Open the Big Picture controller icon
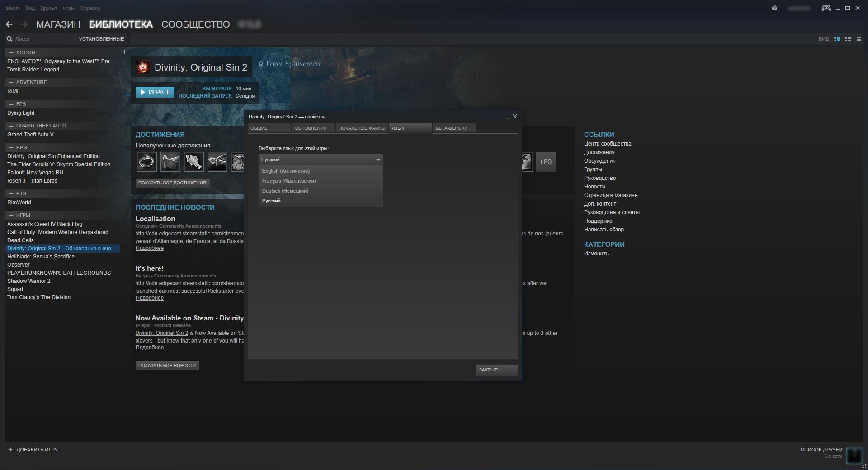Viewport: 868px width, 470px height. pyautogui.click(x=826, y=8)
